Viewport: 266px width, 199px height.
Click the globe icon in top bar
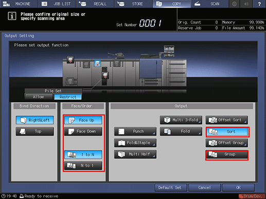[x=234, y=4]
